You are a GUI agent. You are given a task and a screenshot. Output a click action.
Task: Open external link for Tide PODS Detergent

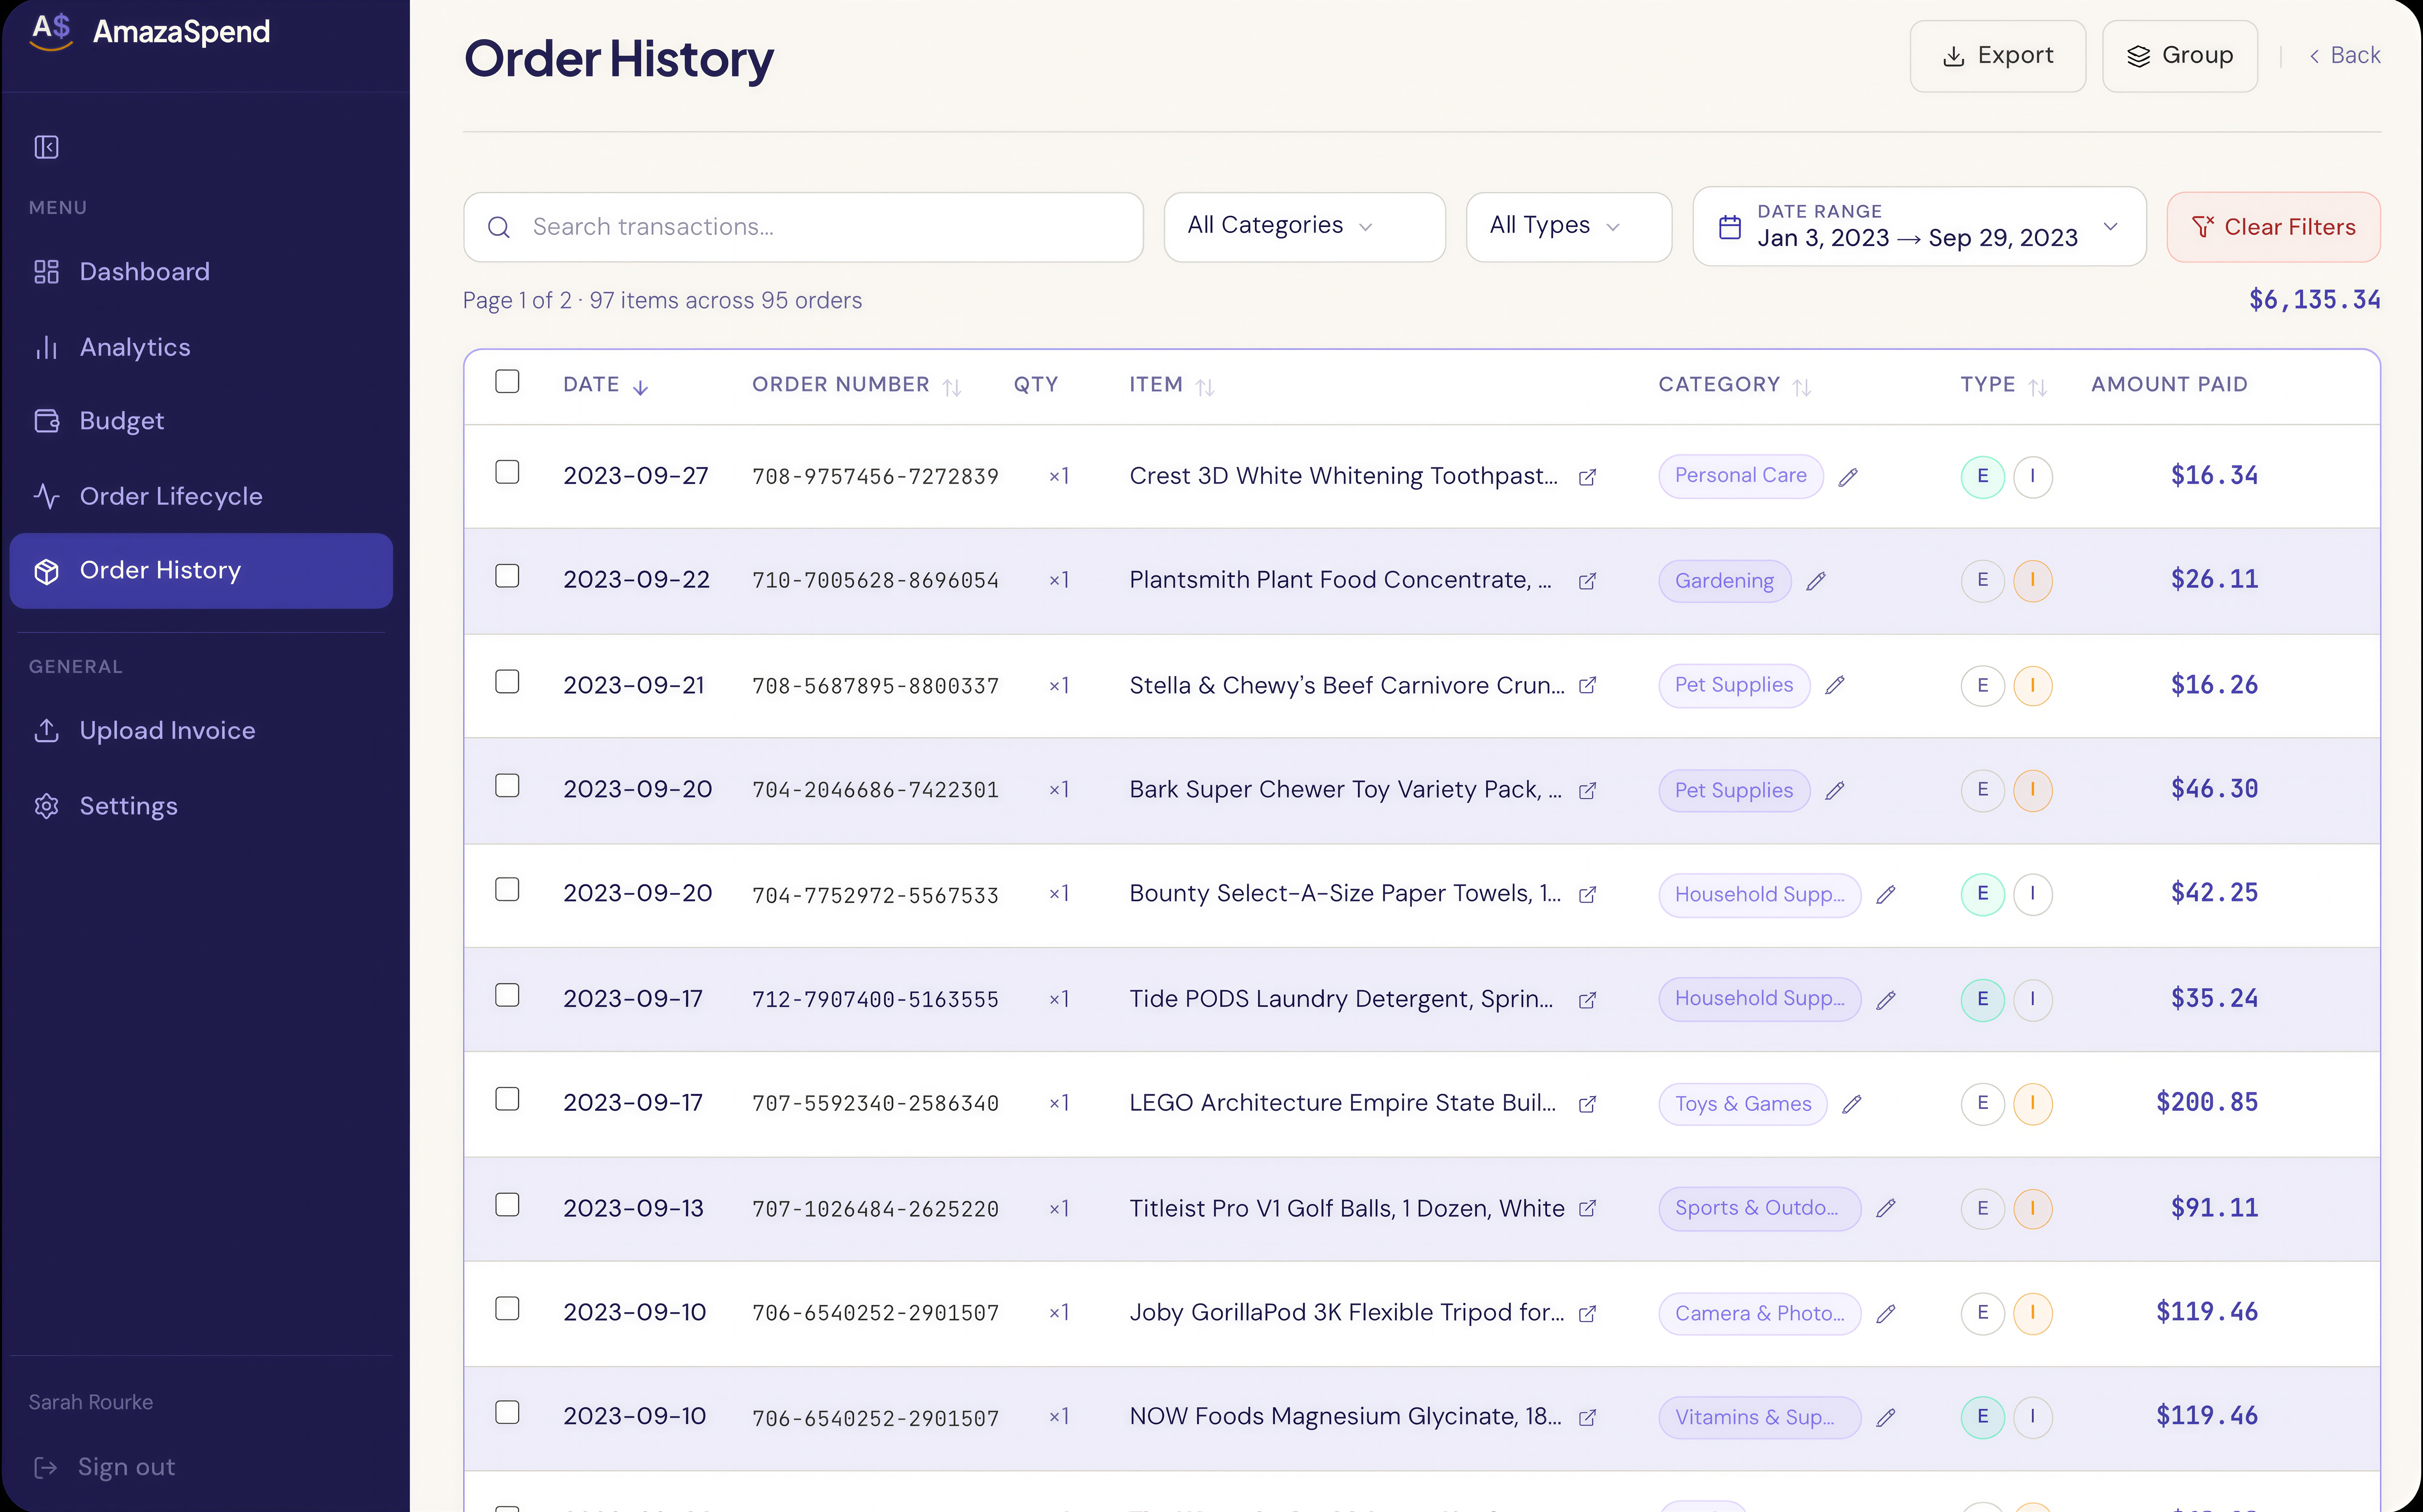(1587, 1000)
